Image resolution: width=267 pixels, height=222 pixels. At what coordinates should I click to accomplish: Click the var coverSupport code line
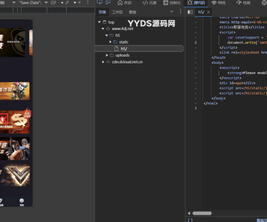tap(247, 38)
